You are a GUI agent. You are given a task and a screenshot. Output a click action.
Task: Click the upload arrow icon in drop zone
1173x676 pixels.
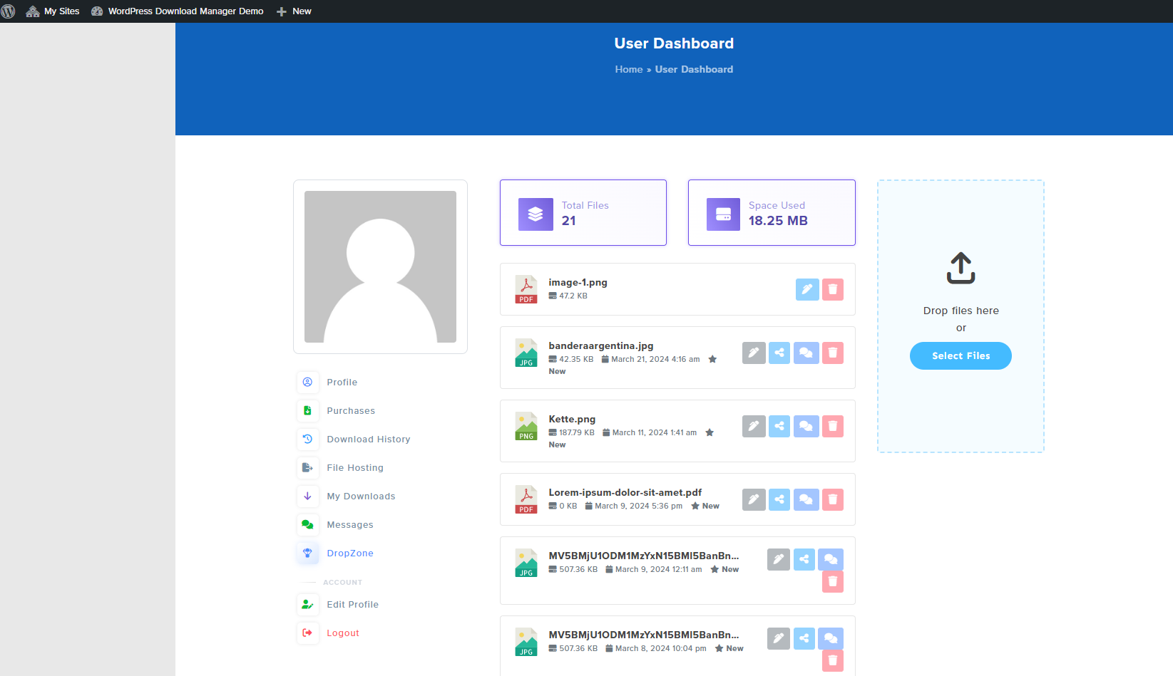point(961,268)
